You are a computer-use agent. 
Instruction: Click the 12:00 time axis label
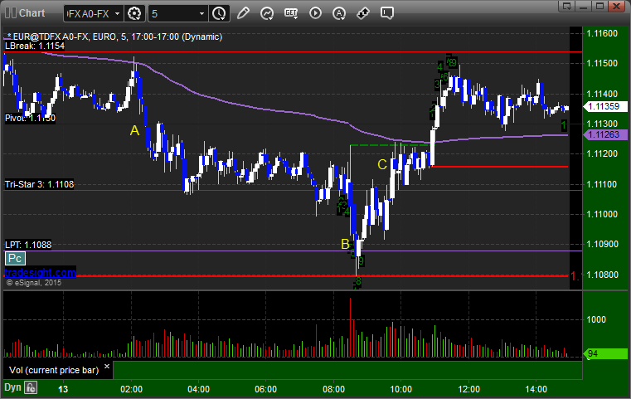pos(468,389)
